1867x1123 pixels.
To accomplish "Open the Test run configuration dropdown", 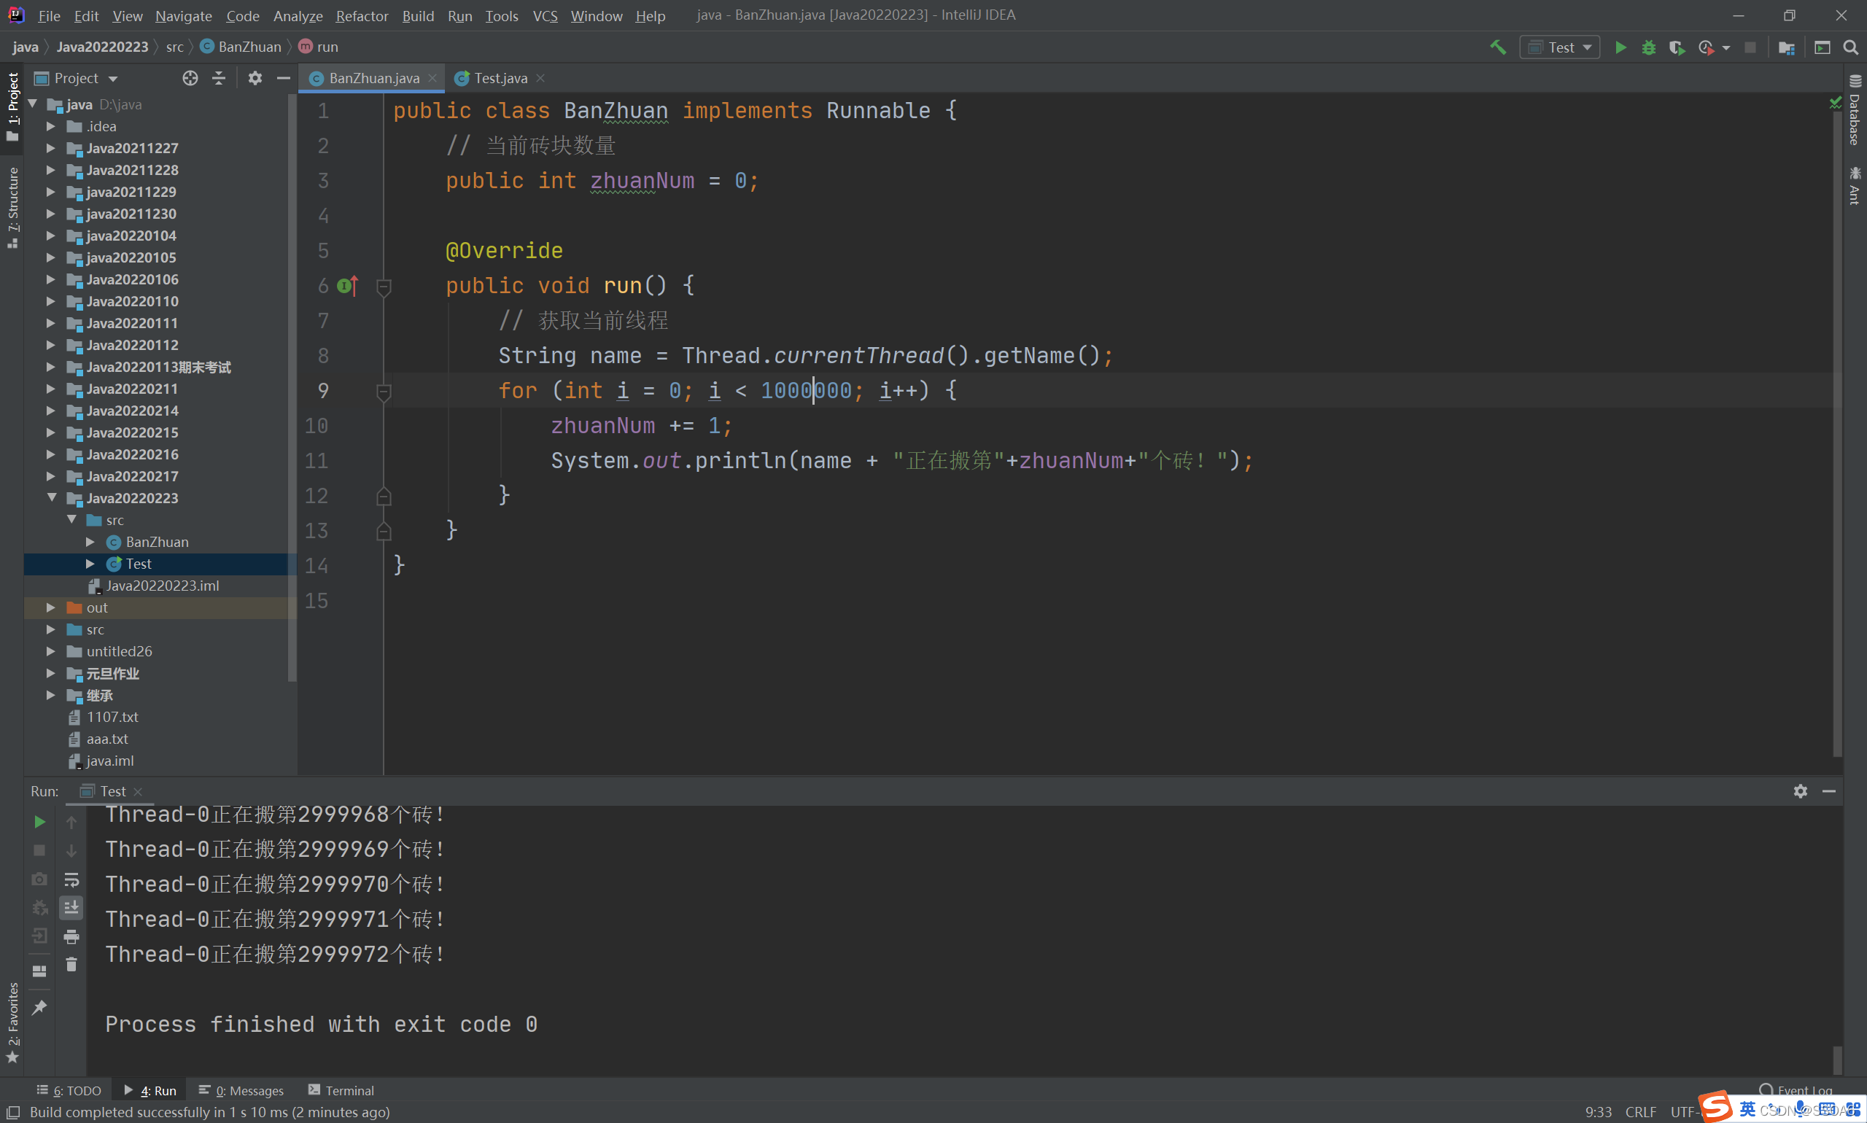I will click(1559, 47).
